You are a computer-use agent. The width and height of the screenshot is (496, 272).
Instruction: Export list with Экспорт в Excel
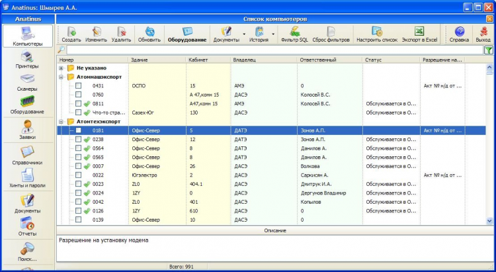[419, 32]
